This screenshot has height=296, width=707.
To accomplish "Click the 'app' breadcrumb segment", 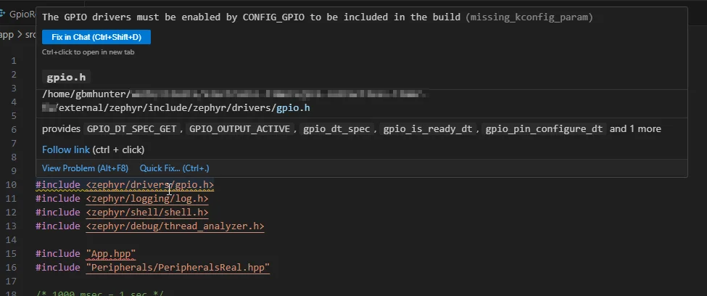I will pyautogui.click(x=6, y=34).
